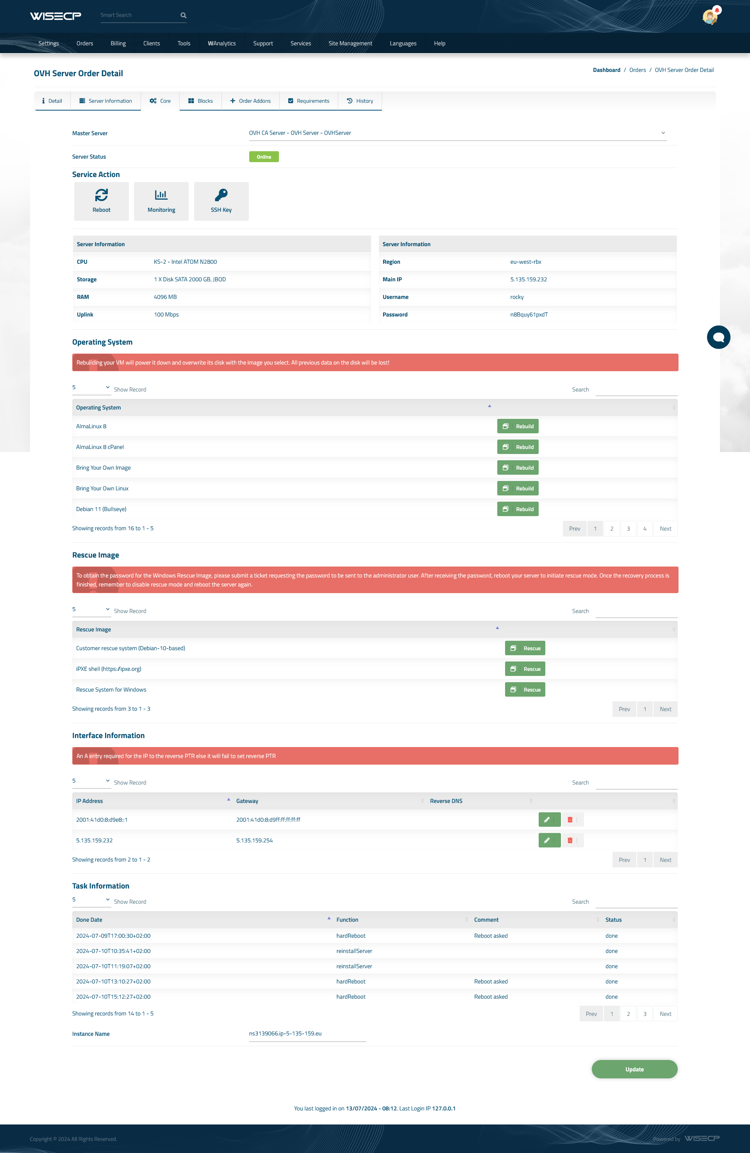Click the Smart Search magnifier icon

[x=184, y=15]
